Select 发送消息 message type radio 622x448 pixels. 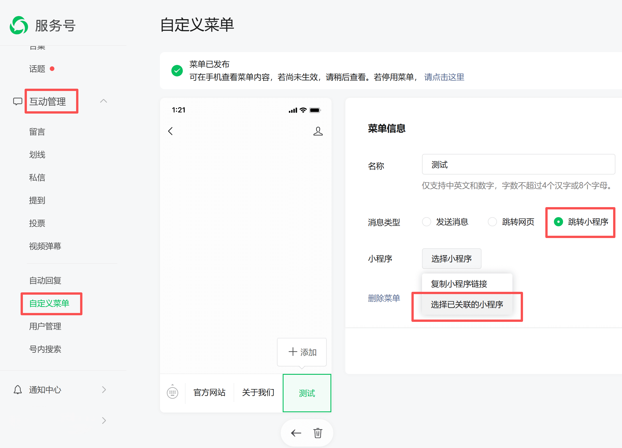click(427, 222)
